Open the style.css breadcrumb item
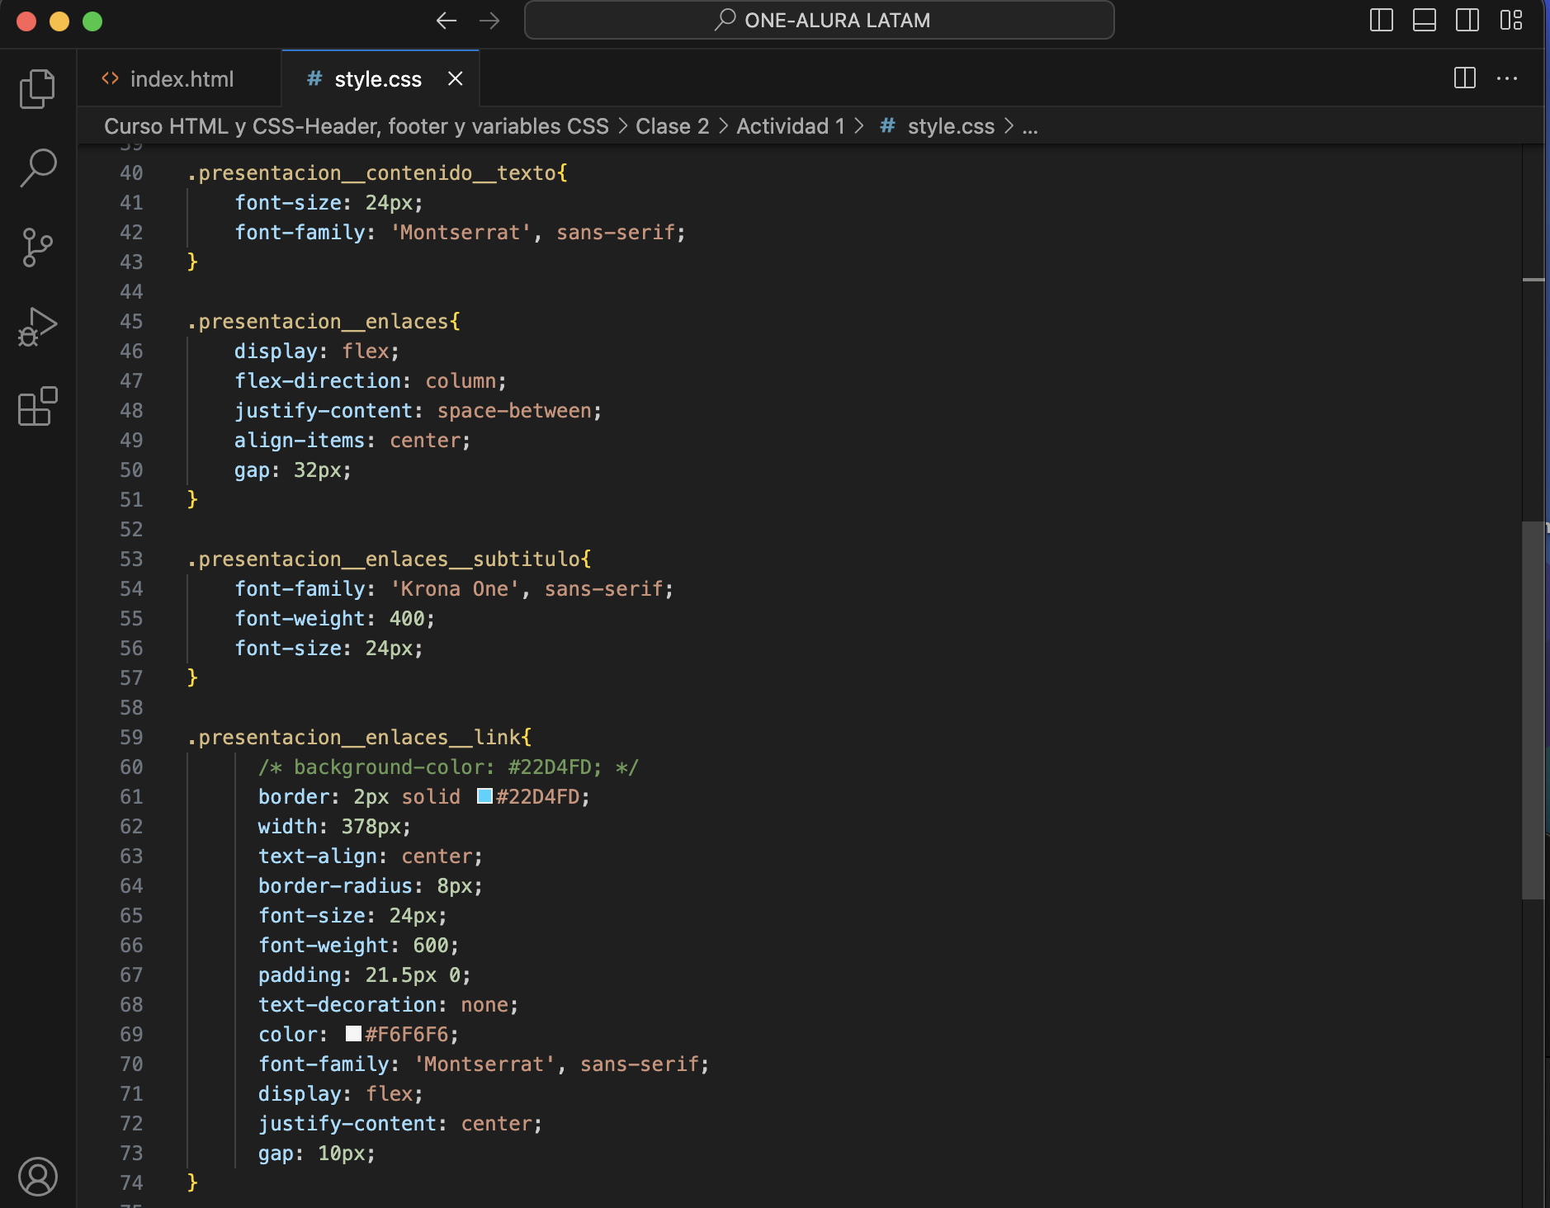The image size is (1550, 1208). pyautogui.click(x=938, y=126)
